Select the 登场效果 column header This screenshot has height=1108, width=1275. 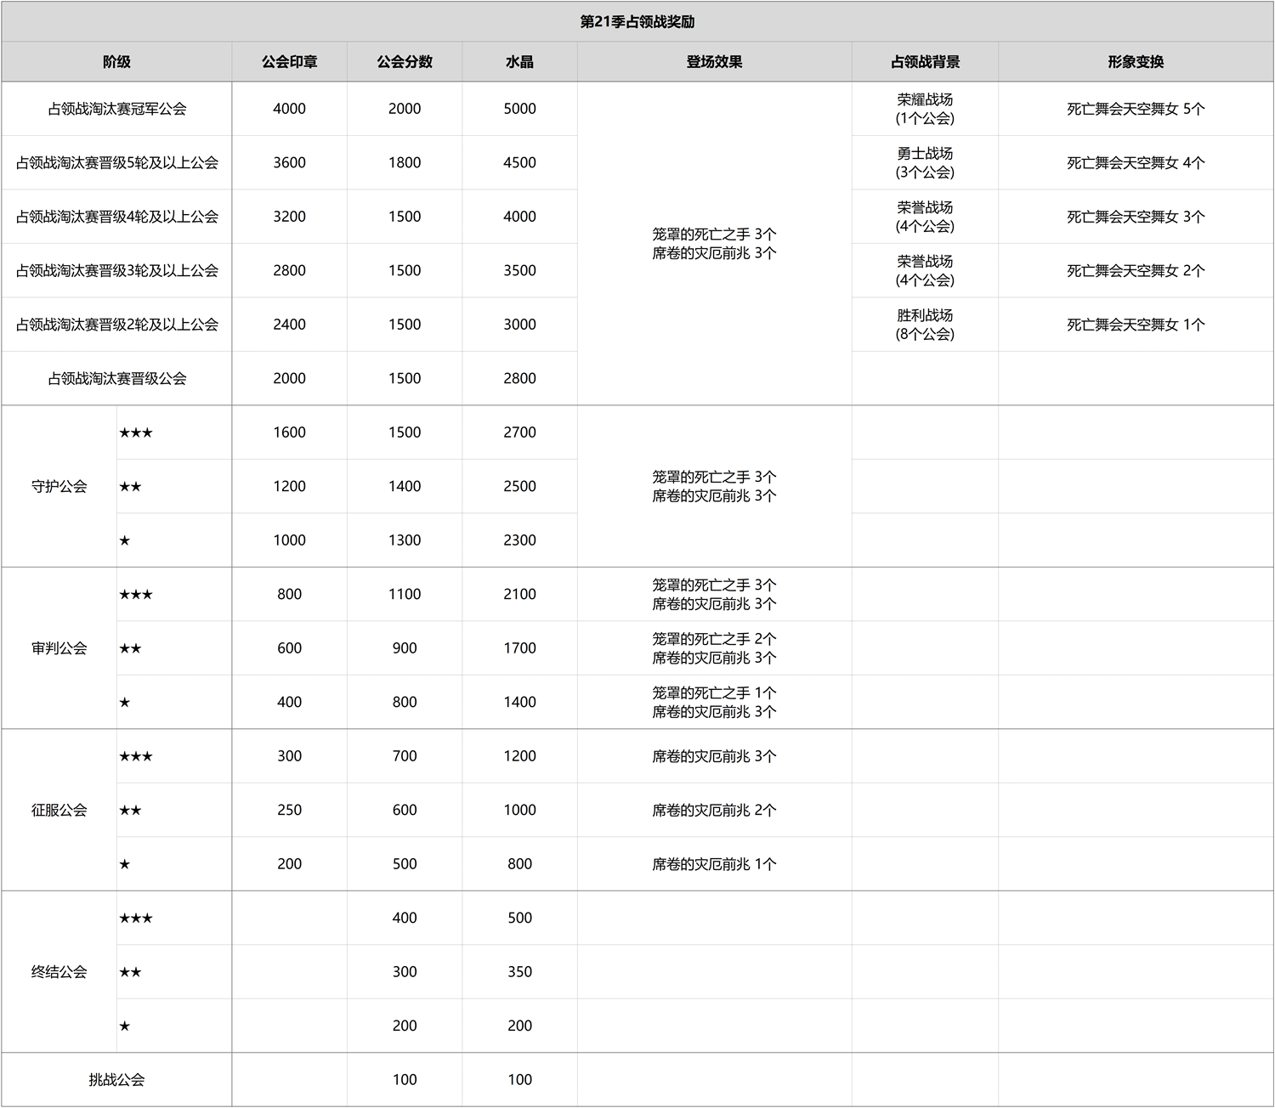click(x=714, y=62)
